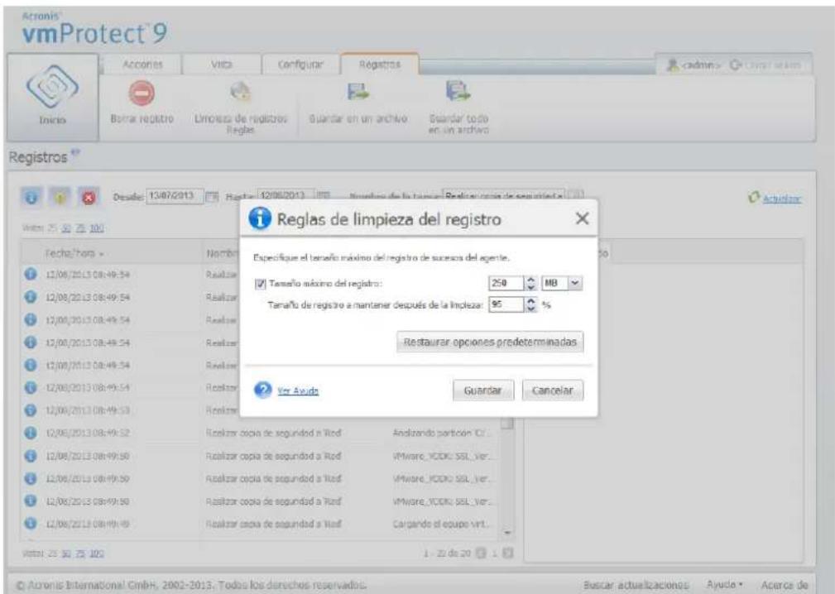Click Guardar todo en un archivo icon
The width and height of the screenshot is (835, 594).
[458, 91]
